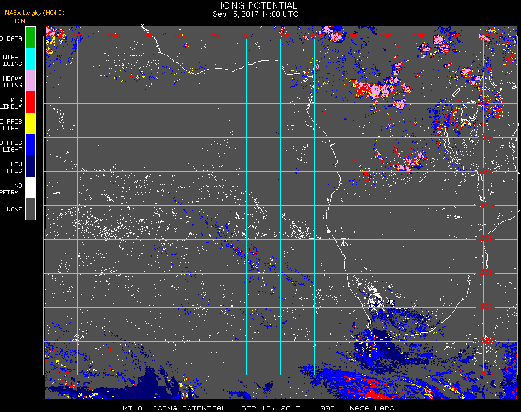Click the dark navy LOW PROB swatch

[30, 166]
